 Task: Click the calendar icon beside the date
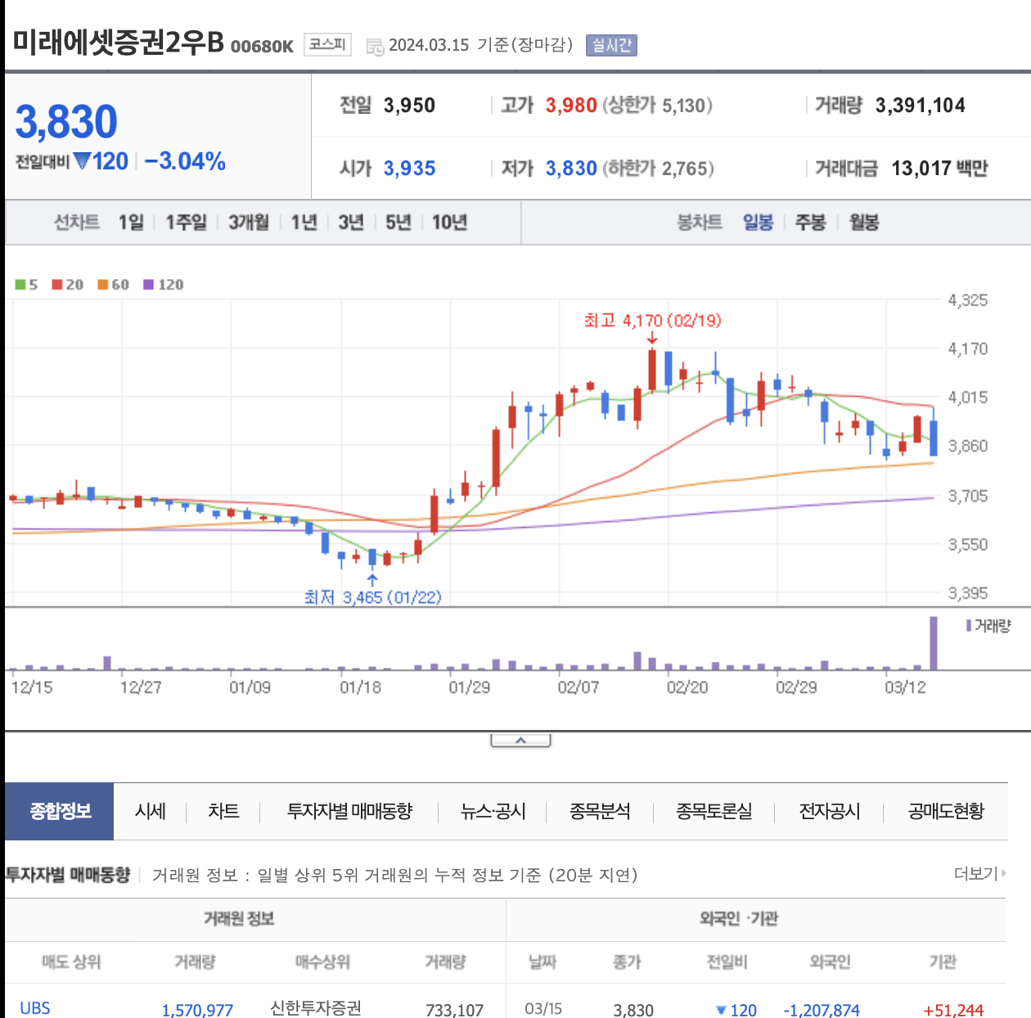pos(375,47)
